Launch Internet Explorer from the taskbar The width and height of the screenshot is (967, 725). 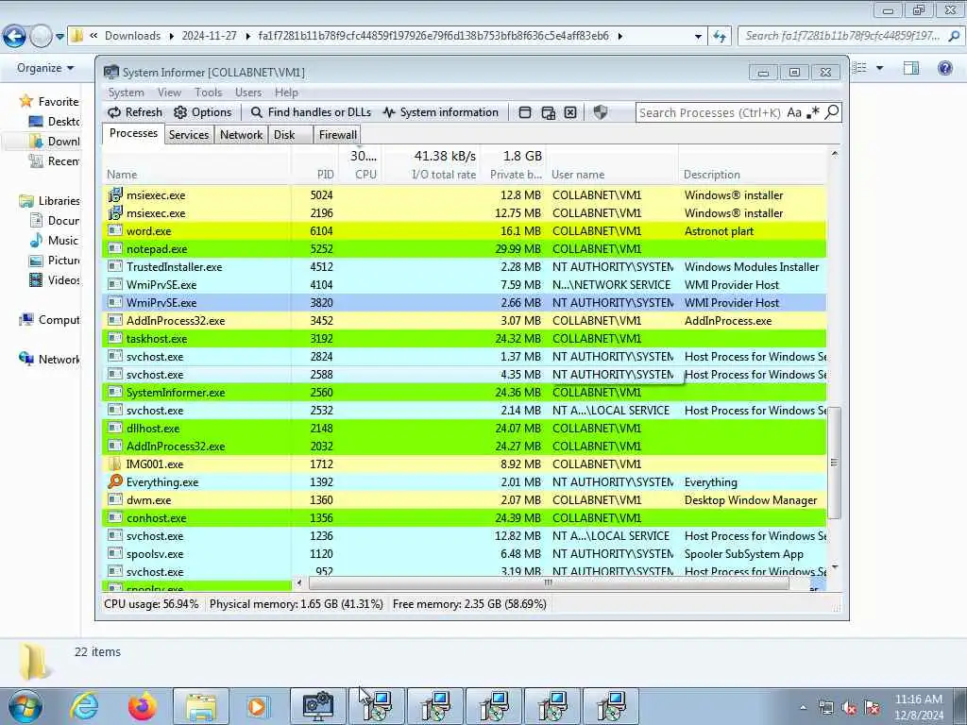point(84,706)
